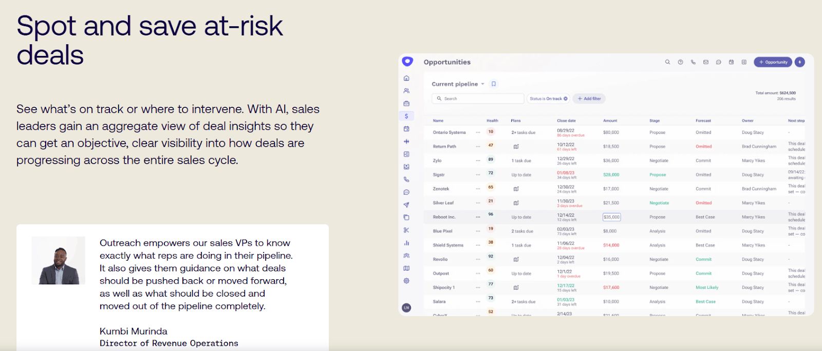This screenshot has height=351, width=822.
Task: Click the bookmark icon beside Current pipeline
Action: coord(494,84)
